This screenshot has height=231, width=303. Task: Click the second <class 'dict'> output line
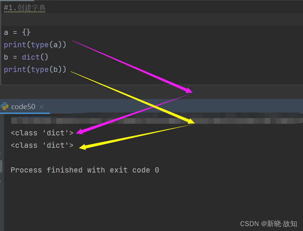coord(42,145)
